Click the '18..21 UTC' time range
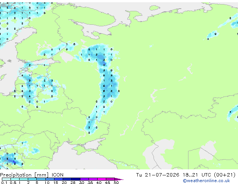Image resolution: width=238 pixels, height=184 pixels. click(x=197, y=175)
